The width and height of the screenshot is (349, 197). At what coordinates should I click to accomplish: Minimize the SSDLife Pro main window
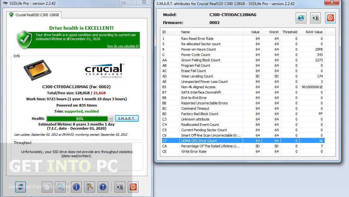click(x=124, y=3)
